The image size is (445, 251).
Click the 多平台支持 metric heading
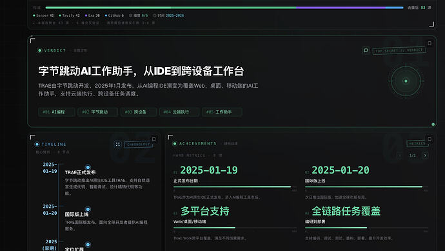click(205, 211)
